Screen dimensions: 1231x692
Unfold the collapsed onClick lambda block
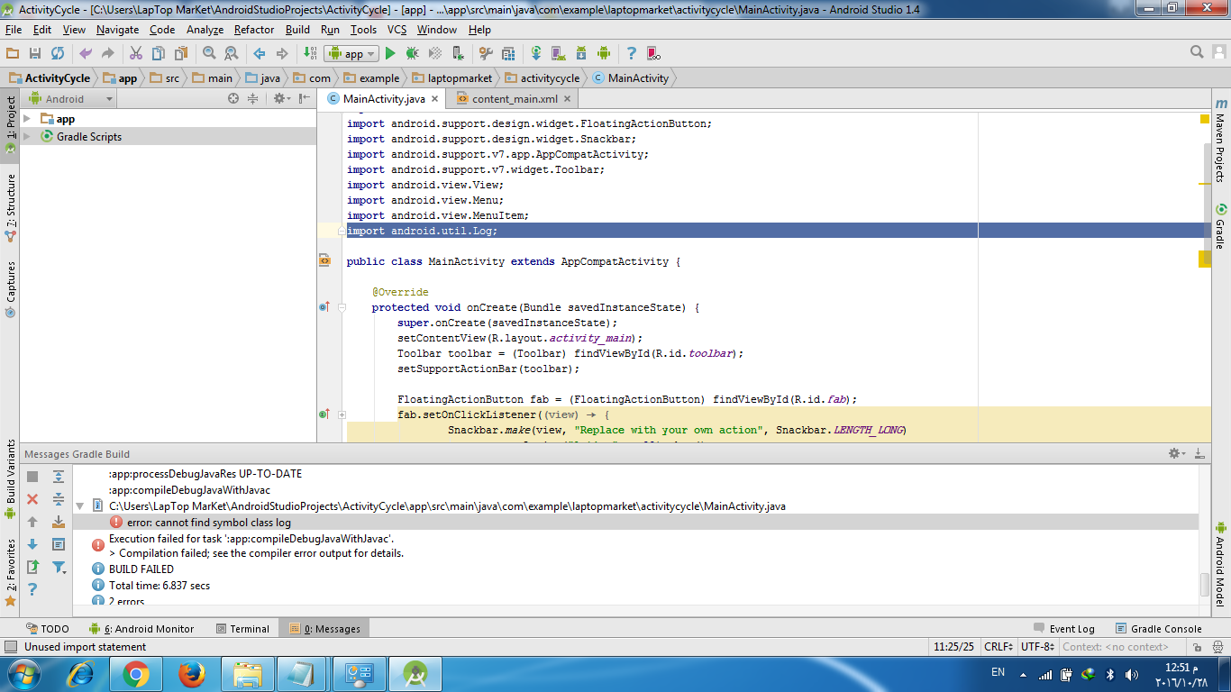342,414
